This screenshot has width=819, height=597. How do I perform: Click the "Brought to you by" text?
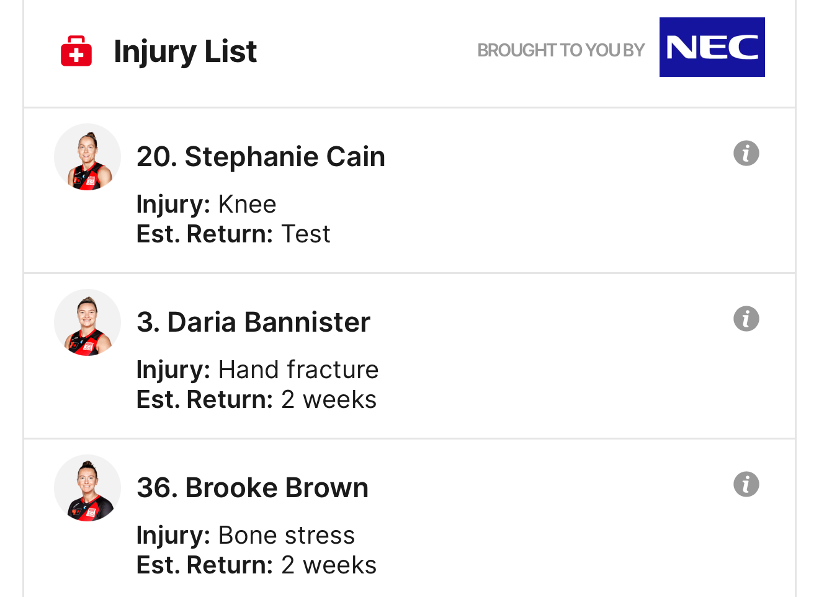coord(560,50)
